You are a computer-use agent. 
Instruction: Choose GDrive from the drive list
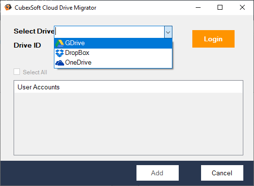113,43
